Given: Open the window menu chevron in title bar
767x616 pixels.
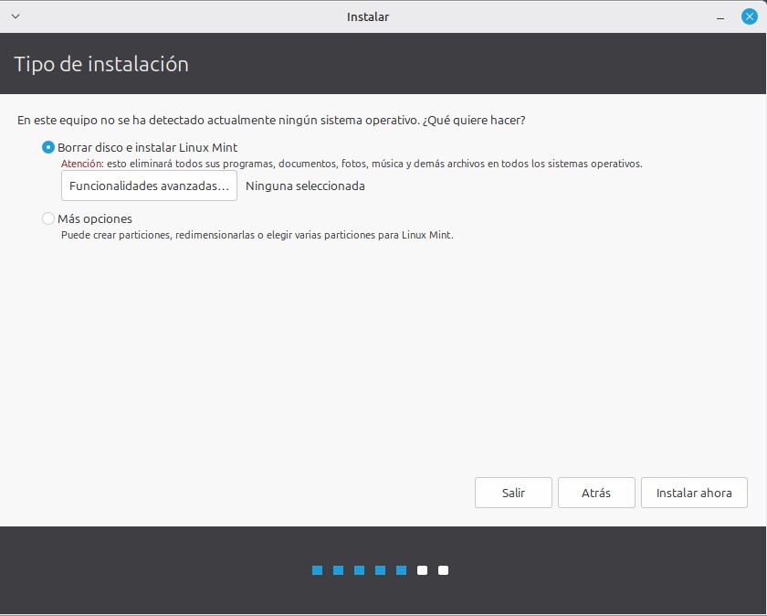Looking at the screenshot, I should (15, 16).
